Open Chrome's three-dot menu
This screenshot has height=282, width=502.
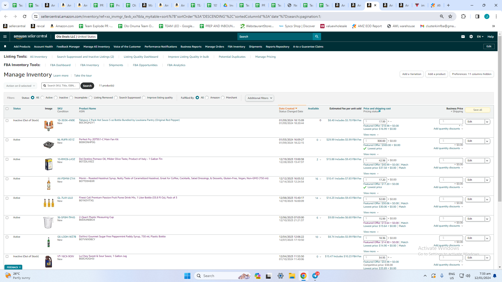[x=496, y=16]
